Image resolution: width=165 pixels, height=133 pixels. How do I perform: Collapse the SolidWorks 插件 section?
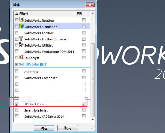[x=16, y=64]
